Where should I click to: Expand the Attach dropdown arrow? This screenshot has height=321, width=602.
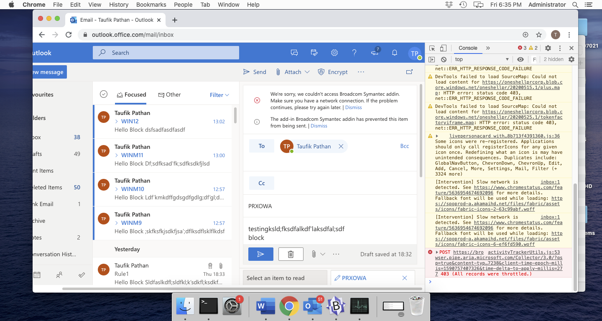point(306,71)
